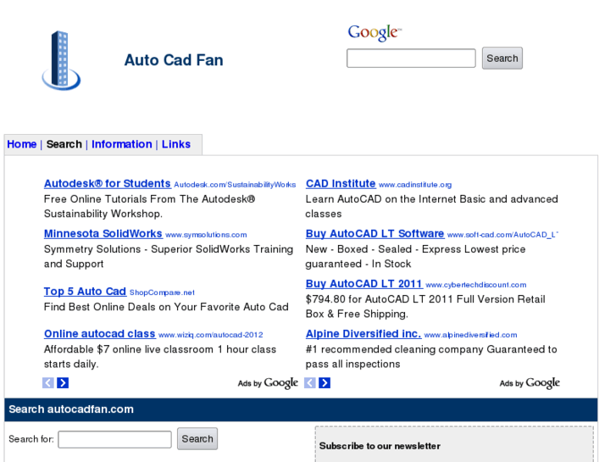Image resolution: width=616 pixels, height=462 pixels.
Task: Select the Search tab
Action: click(x=64, y=144)
